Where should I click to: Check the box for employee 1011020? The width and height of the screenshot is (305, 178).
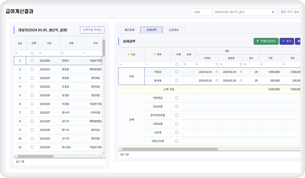pyautogui.click(x=32, y=104)
